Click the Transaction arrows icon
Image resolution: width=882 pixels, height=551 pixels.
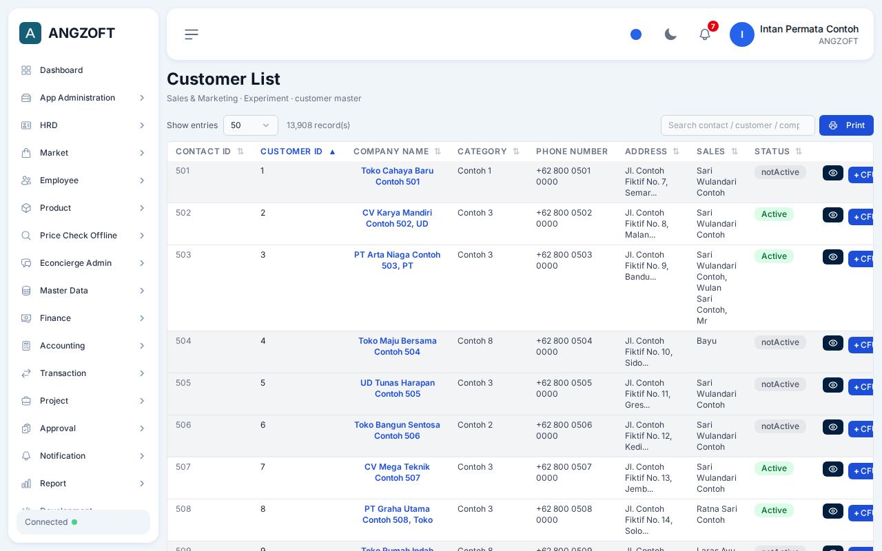pyautogui.click(x=26, y=373)
